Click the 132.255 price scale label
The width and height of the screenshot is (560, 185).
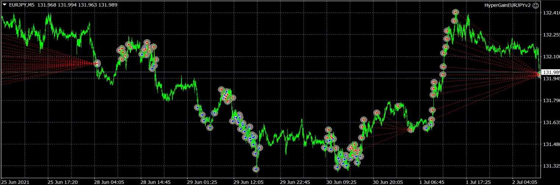pyautogui.click(x=551, y=35)
